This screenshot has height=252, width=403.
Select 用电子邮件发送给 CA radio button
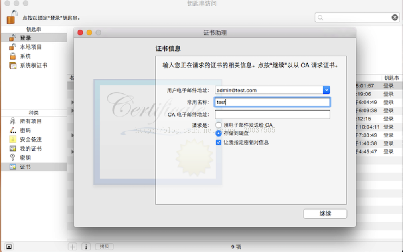219,125
